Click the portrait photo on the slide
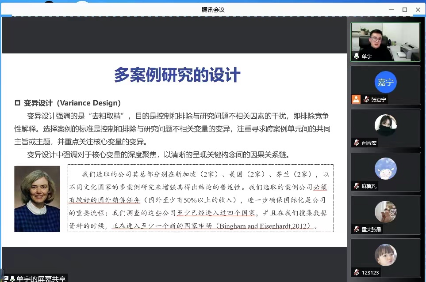Viewport: 426px width, 282px height. 37,199
